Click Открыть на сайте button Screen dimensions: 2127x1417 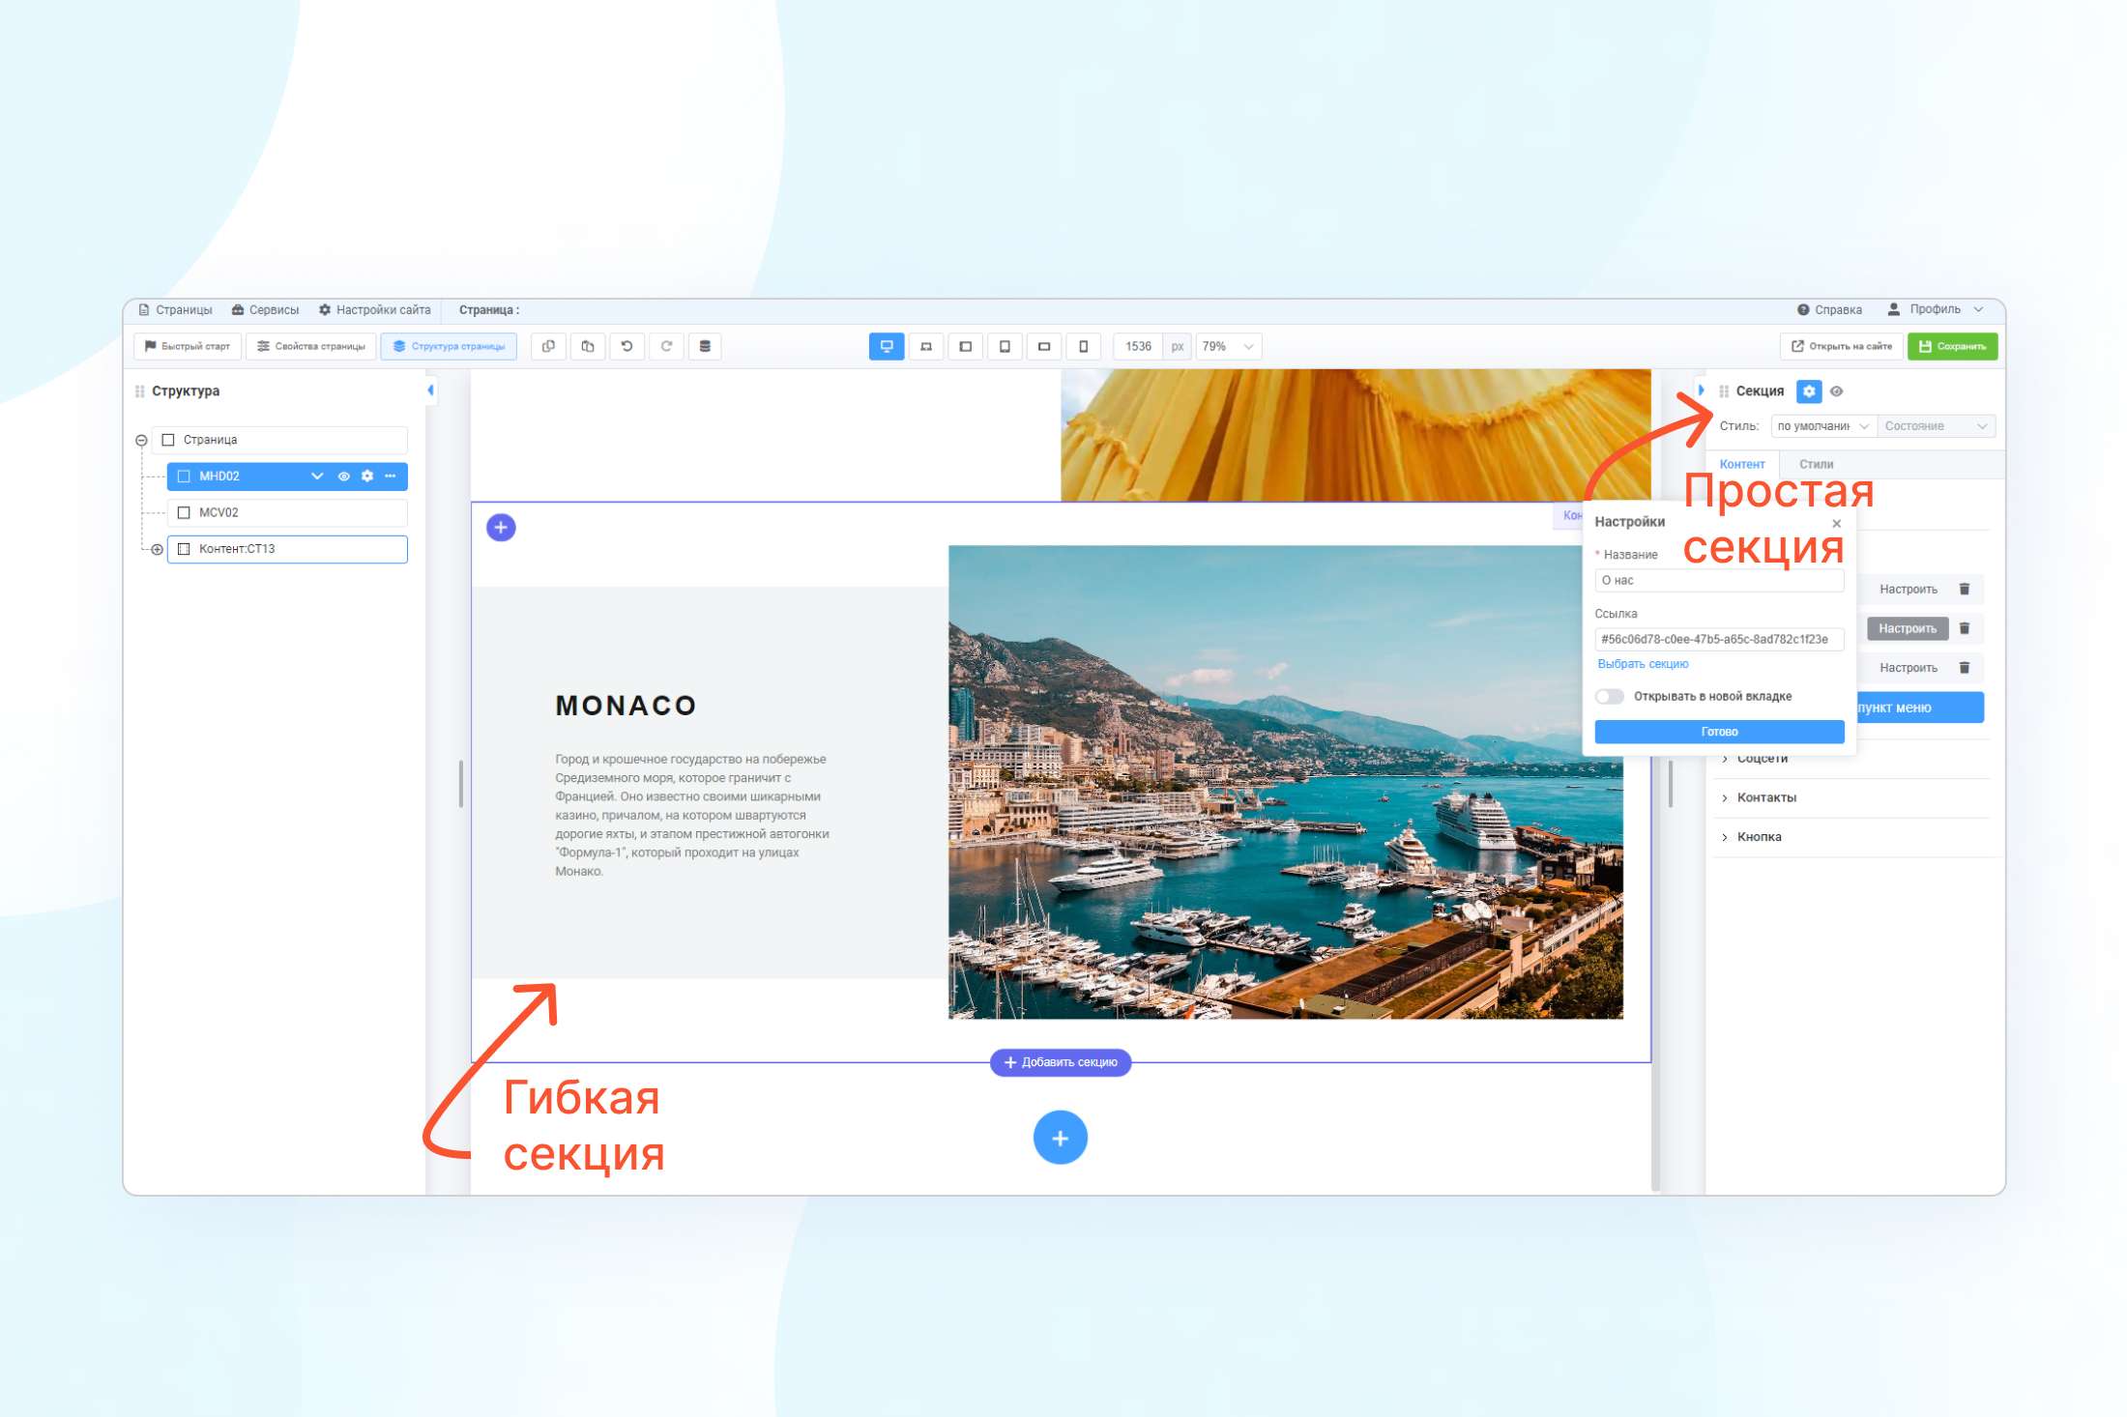[x=1842, y=346]
